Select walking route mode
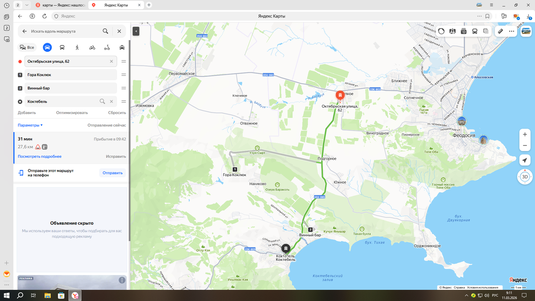Image resolution: width=535 pixels, height=301 pixels. click(77, 47)
